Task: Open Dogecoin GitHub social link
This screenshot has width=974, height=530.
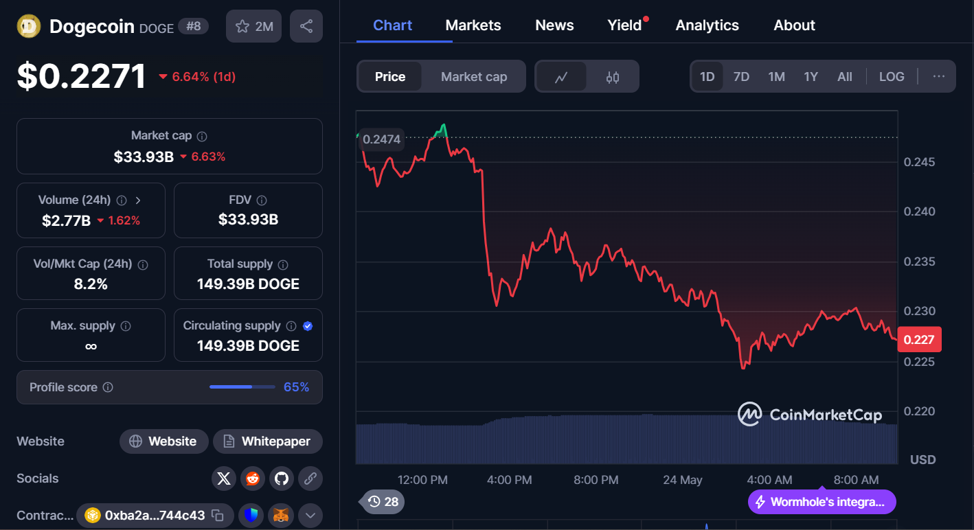Action: click(x=282, y=479)
